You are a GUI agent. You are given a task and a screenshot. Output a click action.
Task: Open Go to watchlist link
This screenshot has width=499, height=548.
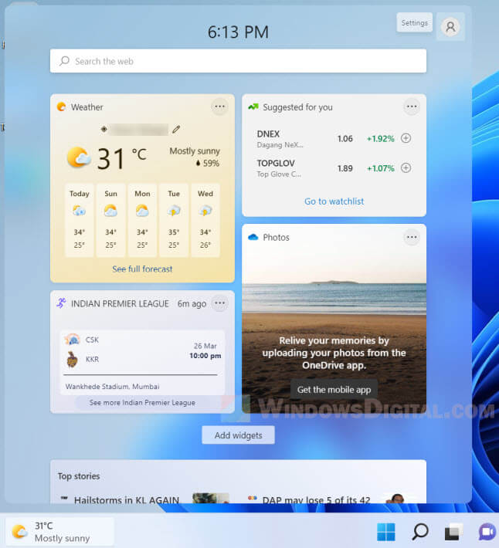334,201
